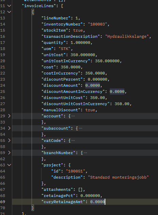Image resolution: width=158 pixels, height=215 pixels.
Task: Click the "costInCurrency" key
Action: 61,73
